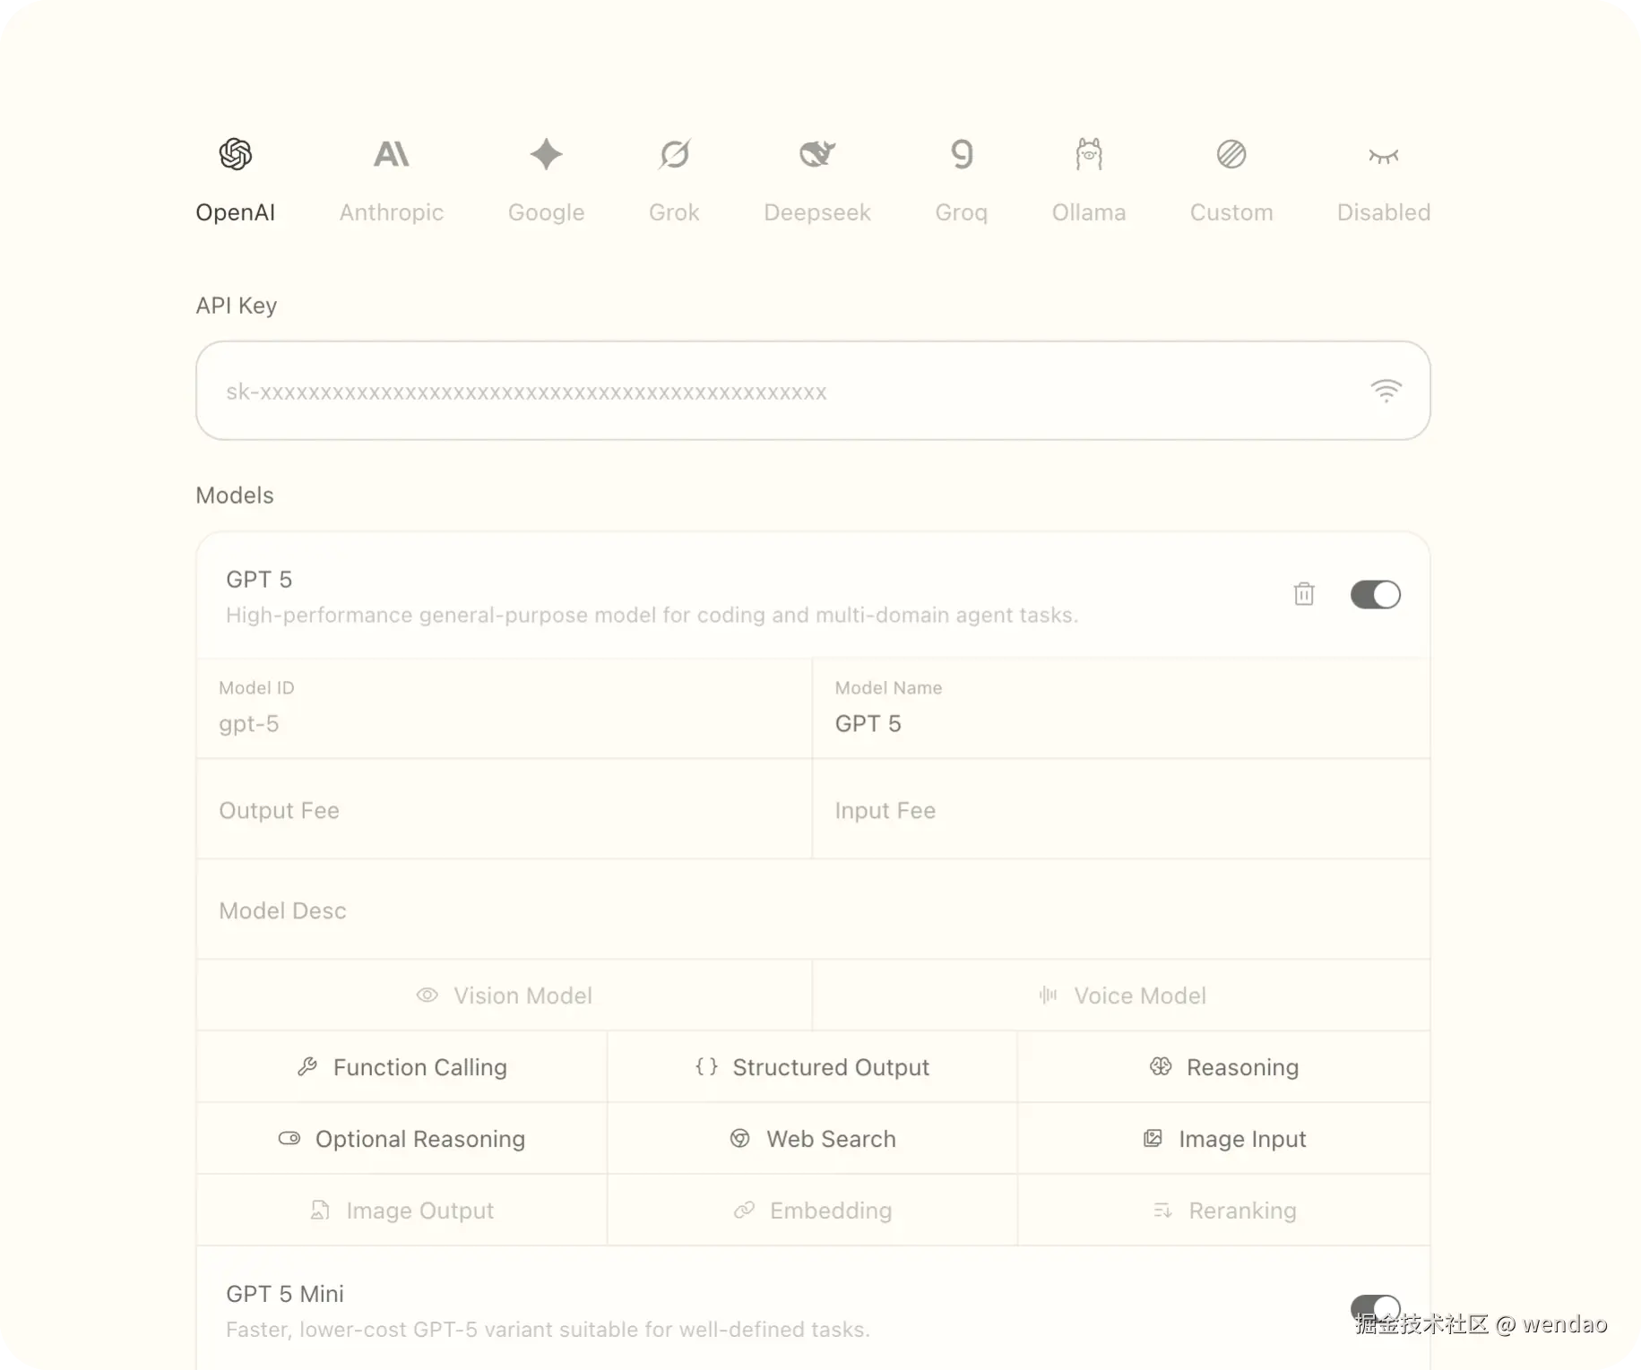Choose the Google provider star icon
The height and width of the screenshot is (1370, 1641).
click(x=546, y=154)
